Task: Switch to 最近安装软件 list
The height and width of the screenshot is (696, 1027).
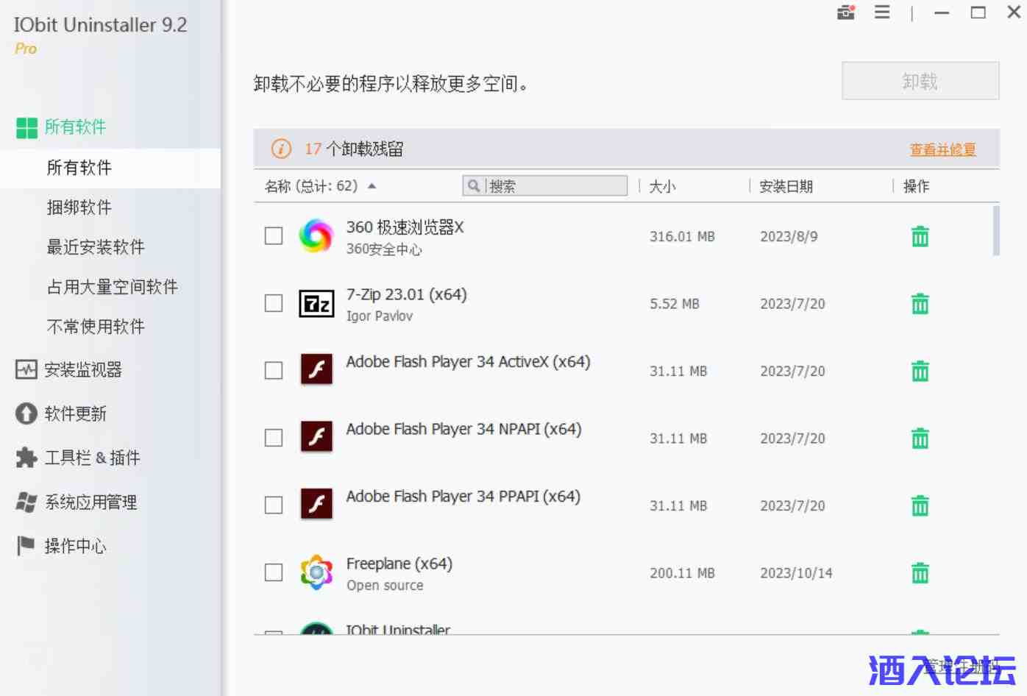Action: [x=96, y=247]
